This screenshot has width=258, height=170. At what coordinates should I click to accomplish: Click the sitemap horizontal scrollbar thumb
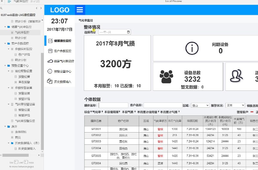[x=15, y=155]
